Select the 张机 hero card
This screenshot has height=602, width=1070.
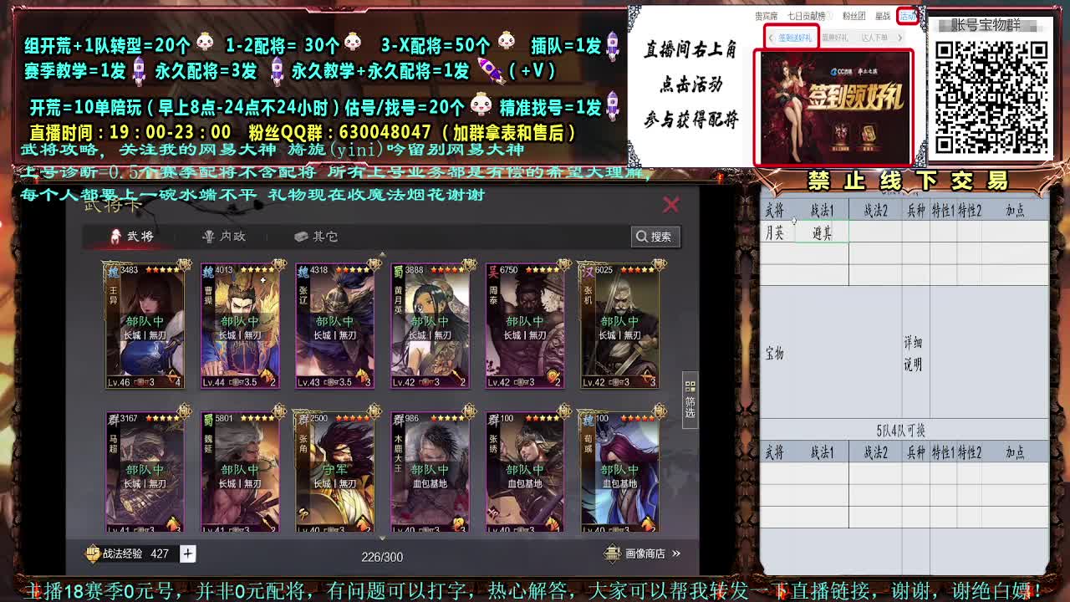619,325
